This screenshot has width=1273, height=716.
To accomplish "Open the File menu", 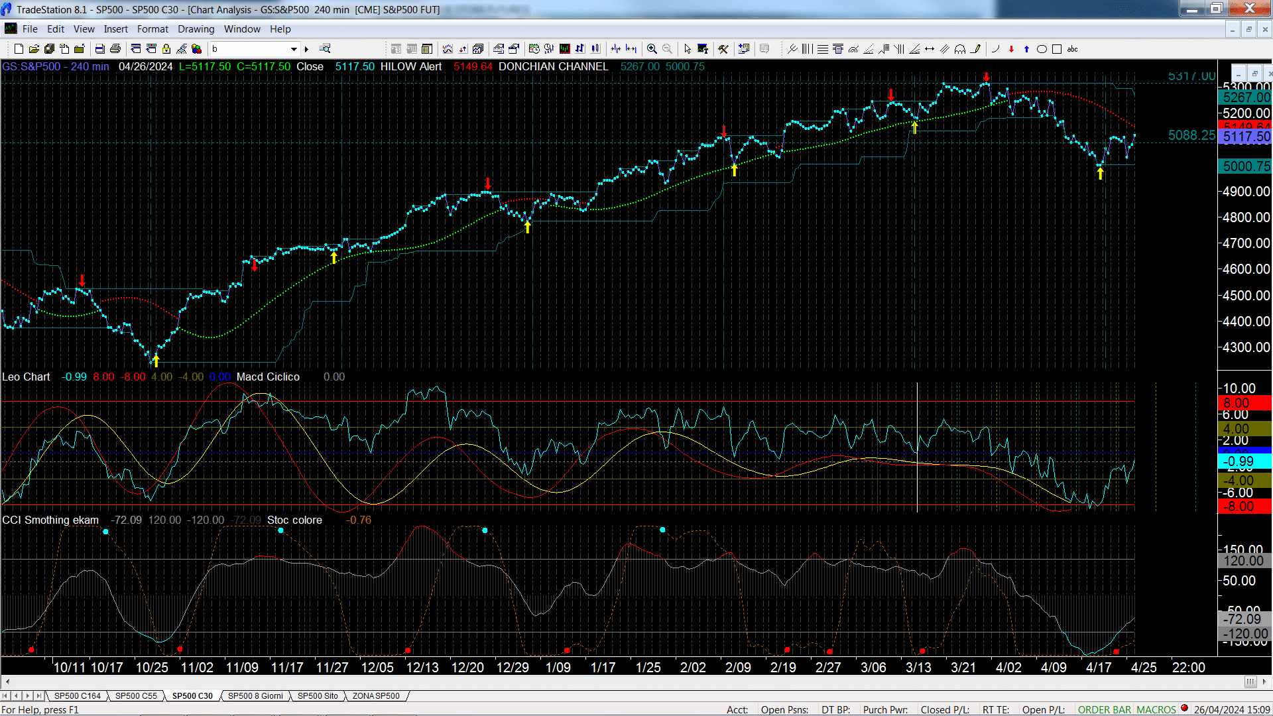I will click(x=30, y=29).
